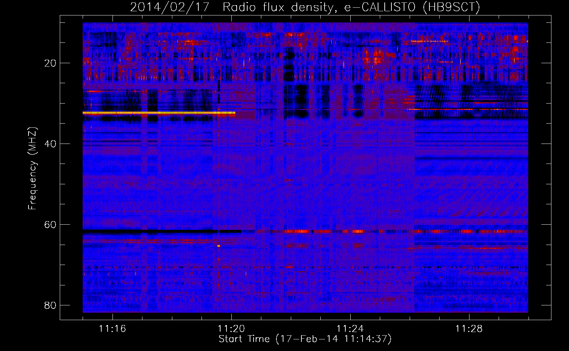Click the '11:20' time tick label

tap(231, 329)
